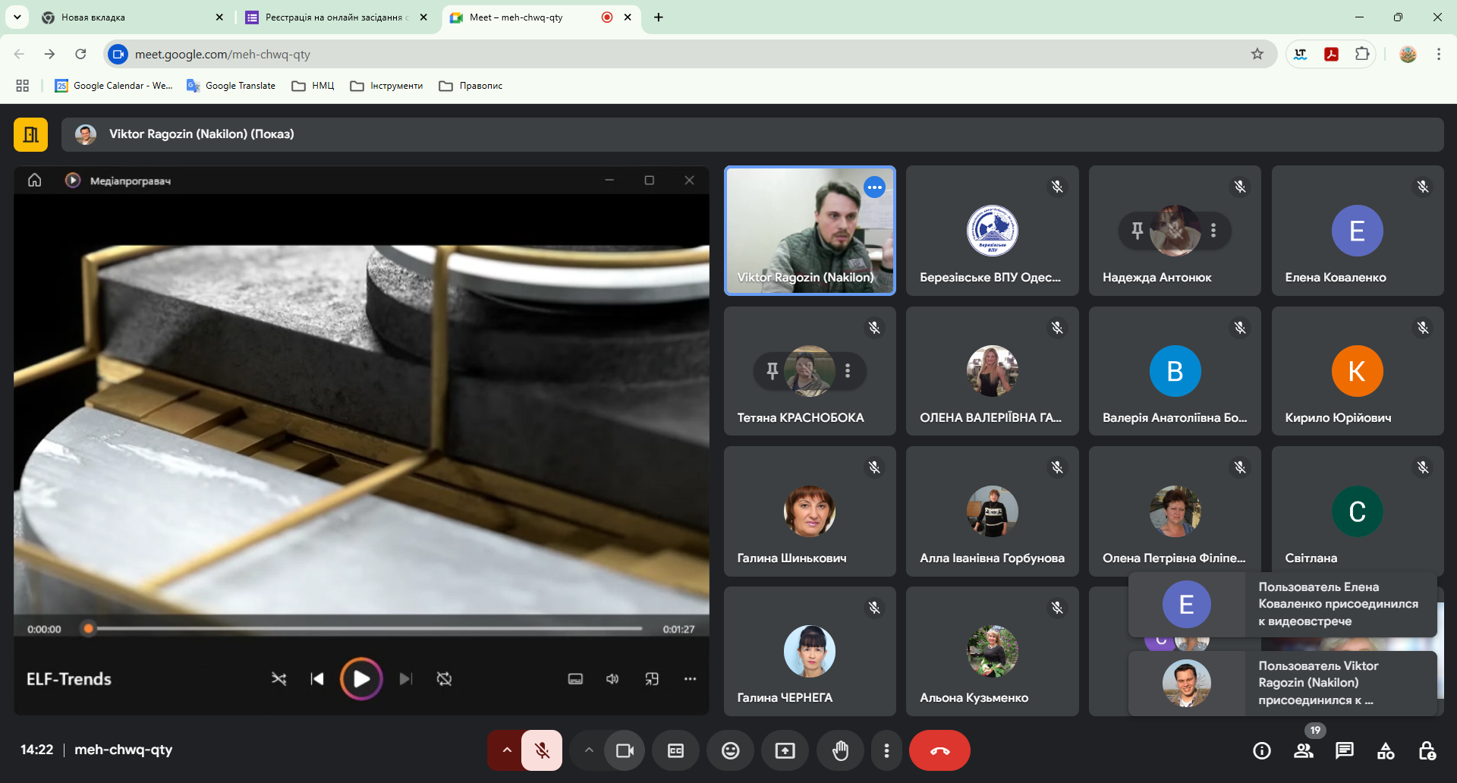Expand video settings arrow beside camera

[x=589, y=750]
